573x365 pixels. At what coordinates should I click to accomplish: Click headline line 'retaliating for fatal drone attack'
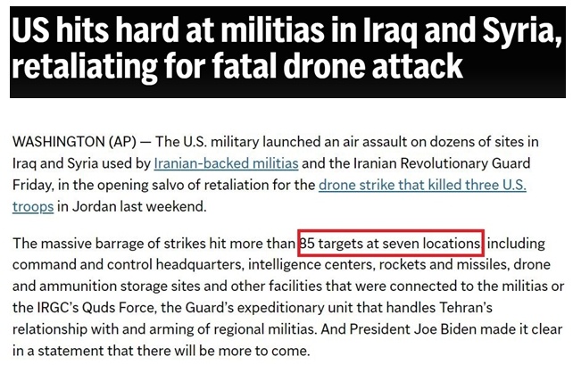click(237, 66)
